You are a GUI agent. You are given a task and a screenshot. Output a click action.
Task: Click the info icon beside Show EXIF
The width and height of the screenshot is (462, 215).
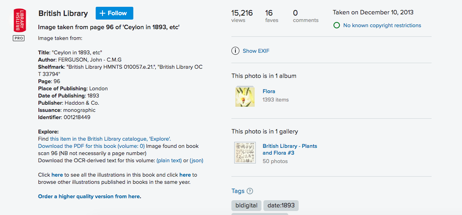click(x=235, y=51)
